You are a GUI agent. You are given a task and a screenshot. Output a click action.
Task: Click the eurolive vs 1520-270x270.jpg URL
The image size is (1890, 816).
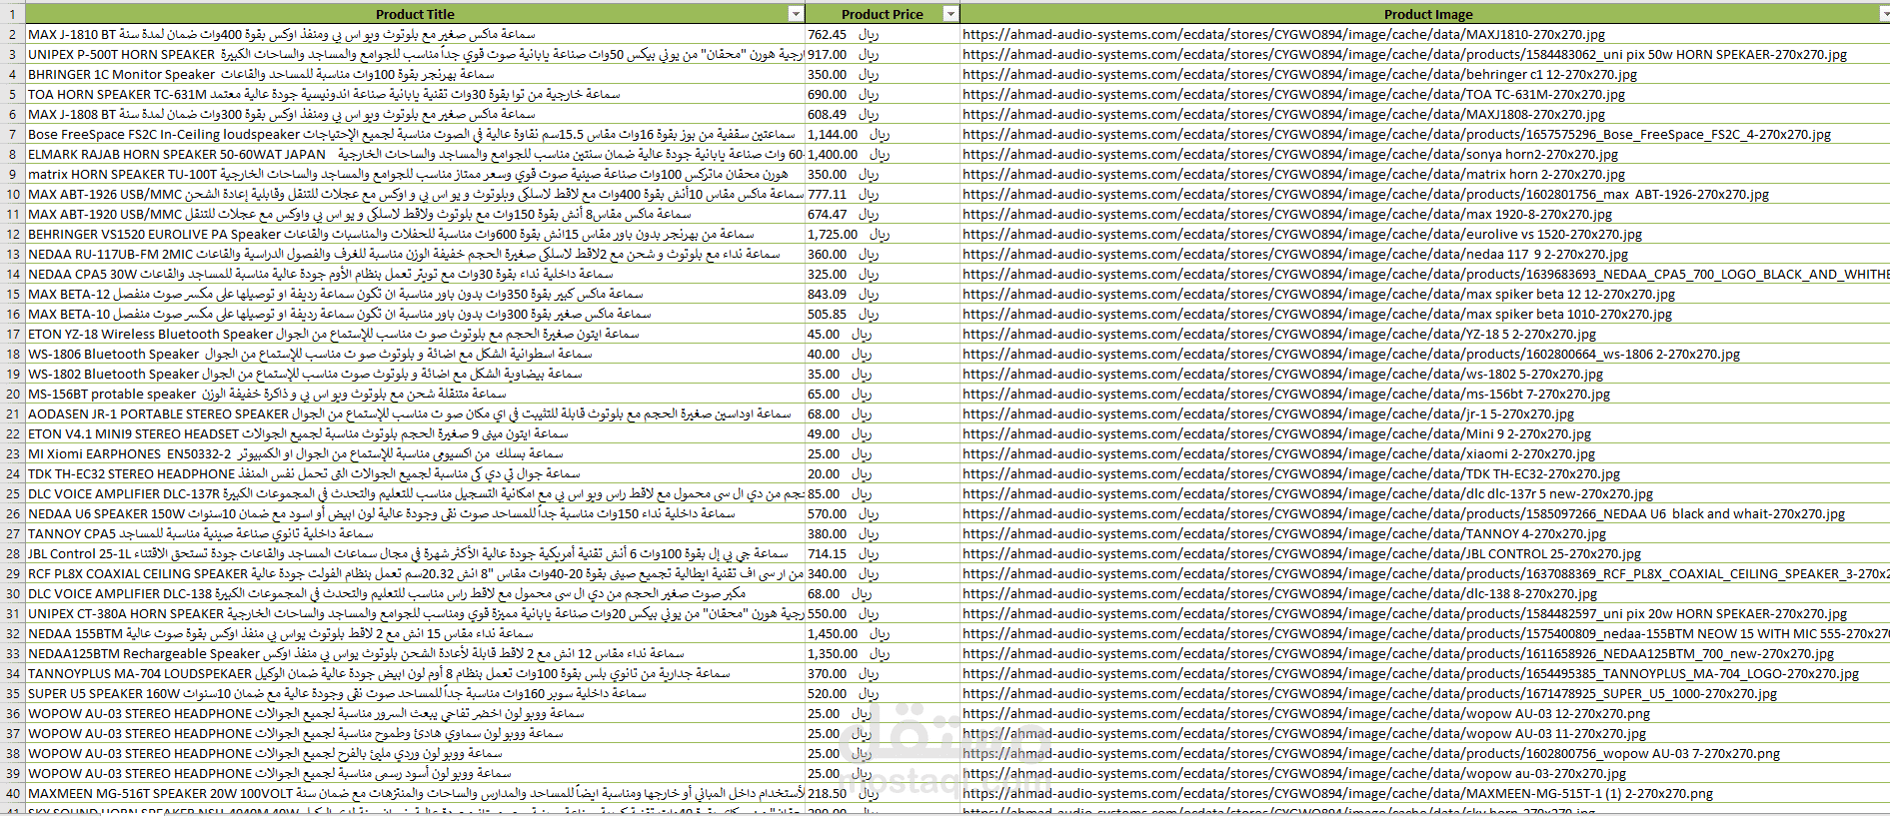point(1301,234)
